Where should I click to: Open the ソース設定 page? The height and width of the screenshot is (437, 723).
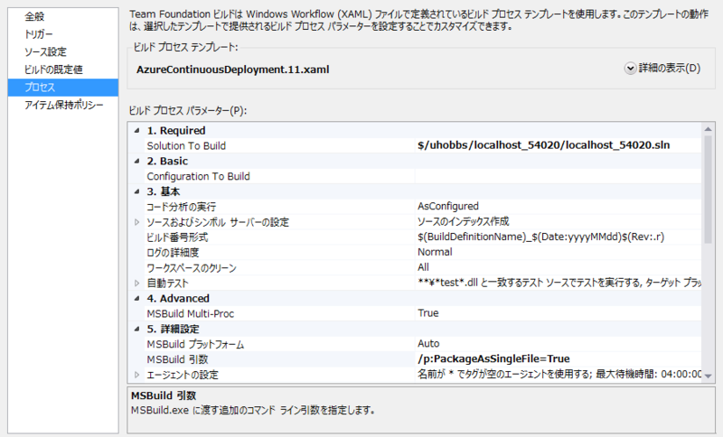point(45,51)
